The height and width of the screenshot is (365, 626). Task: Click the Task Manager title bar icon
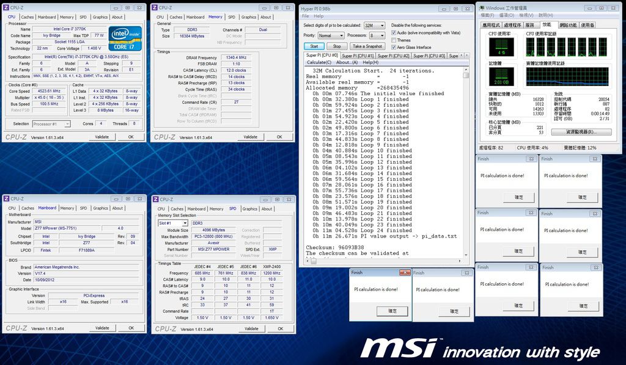(x=482, y=8)
